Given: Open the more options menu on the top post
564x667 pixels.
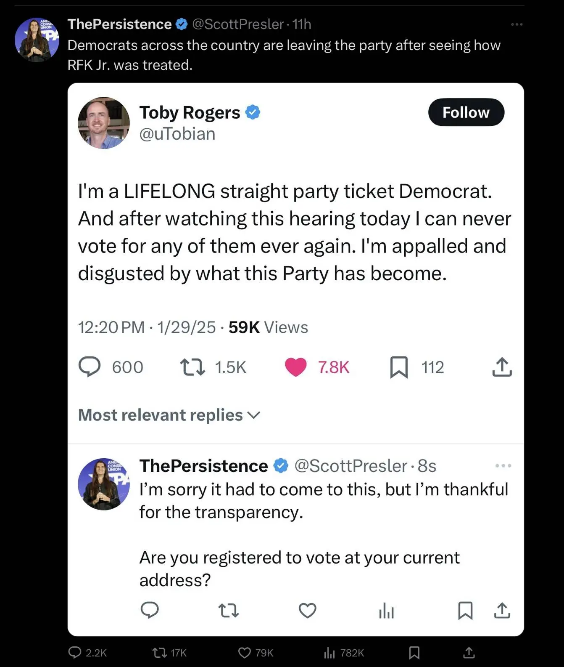Looking at the screenshot, I should coord(517,24).
